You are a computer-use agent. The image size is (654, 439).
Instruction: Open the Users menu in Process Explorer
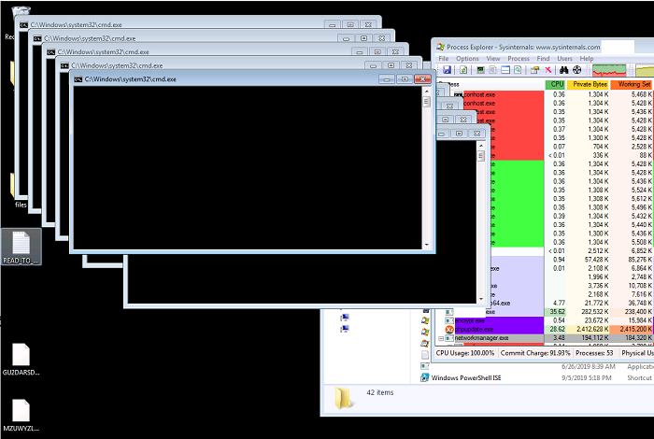coord(565,58)
